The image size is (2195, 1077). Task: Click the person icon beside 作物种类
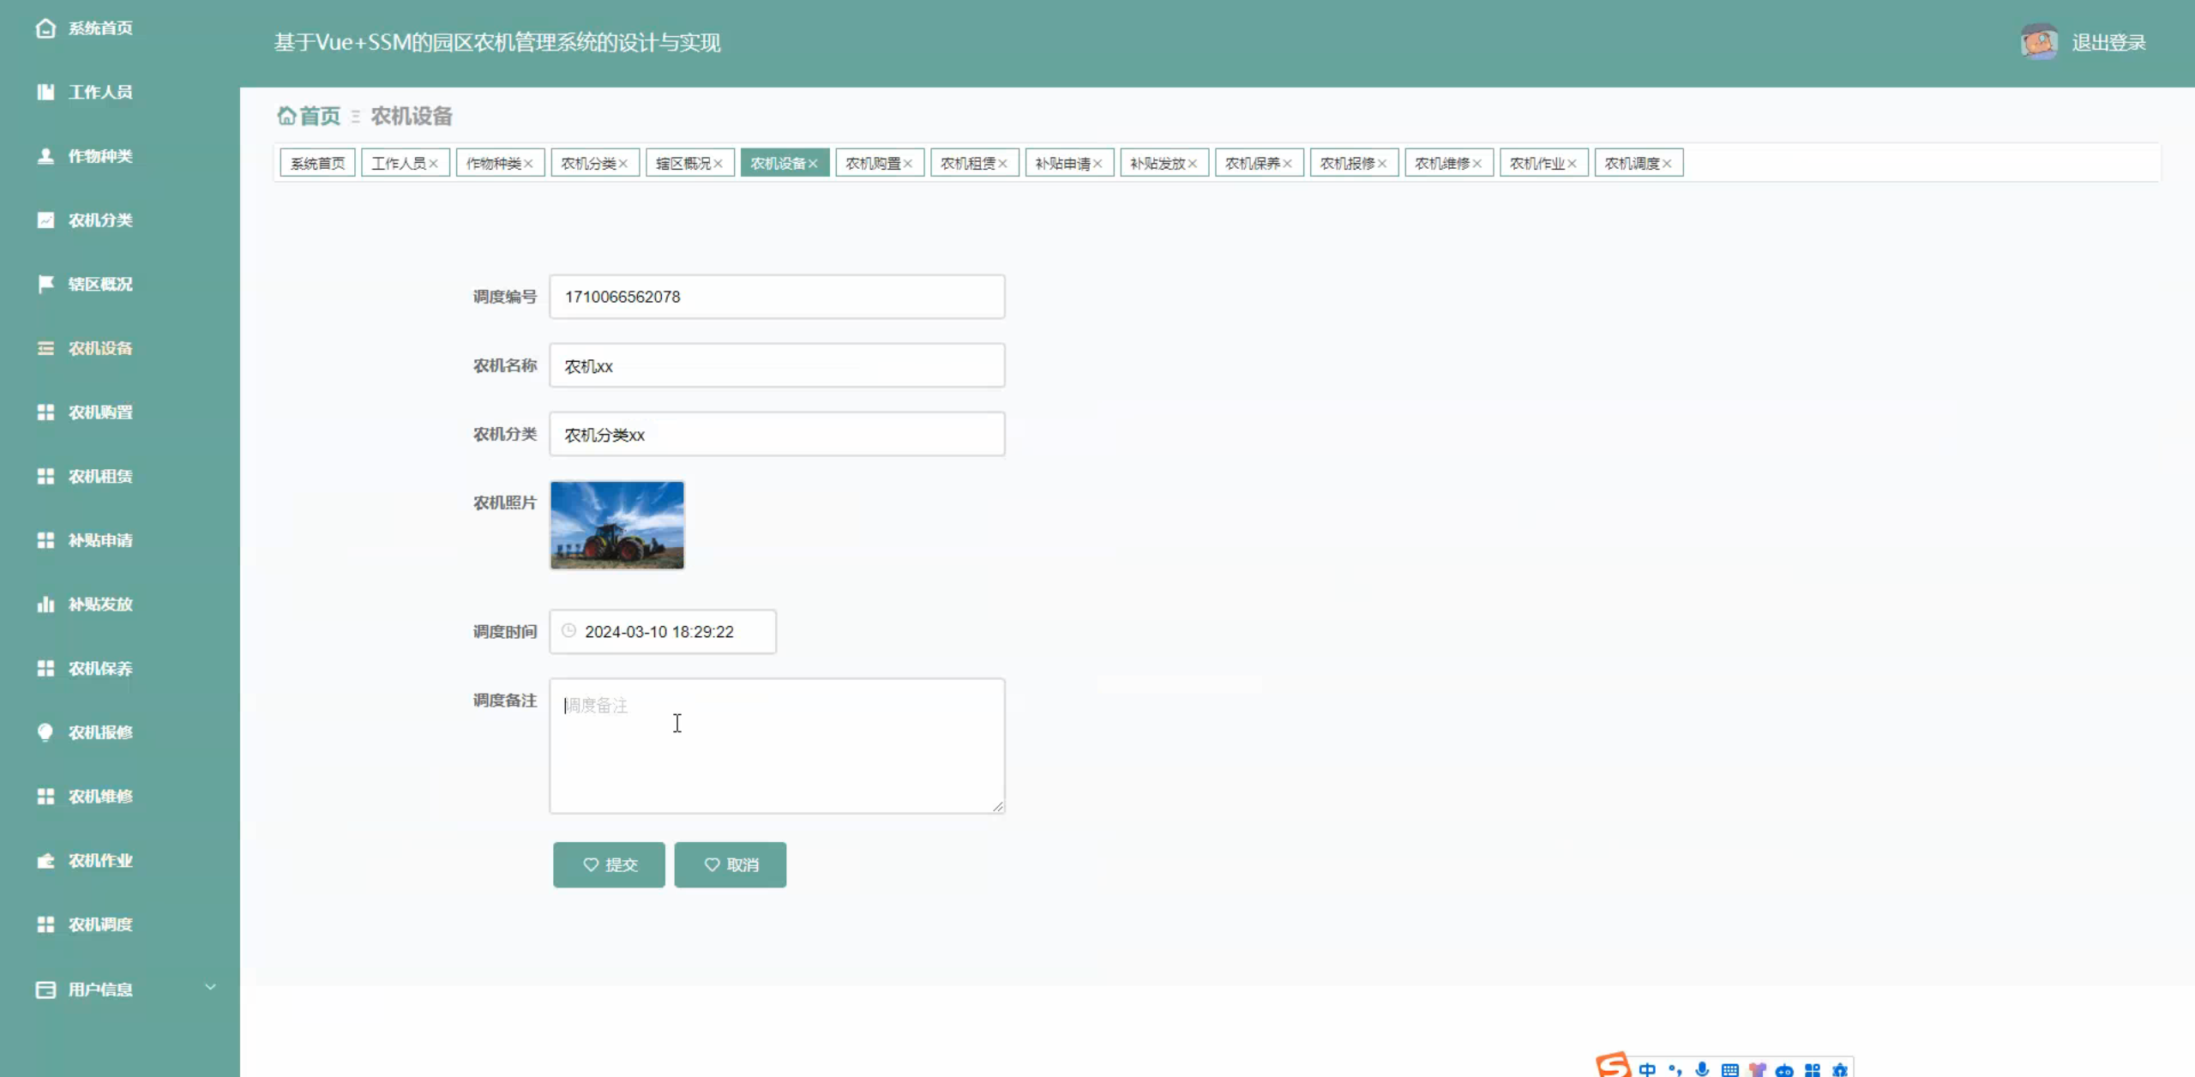coord(45,156)
